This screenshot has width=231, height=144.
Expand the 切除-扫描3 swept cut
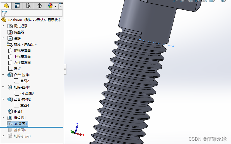click(x=3, y=136)
